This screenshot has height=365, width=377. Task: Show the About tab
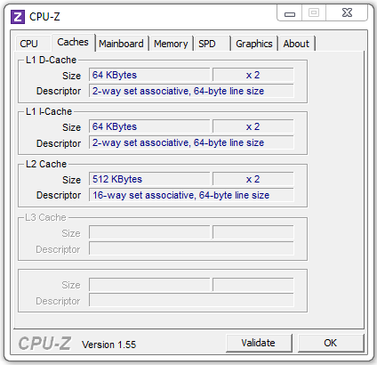[x=296, y=44]
